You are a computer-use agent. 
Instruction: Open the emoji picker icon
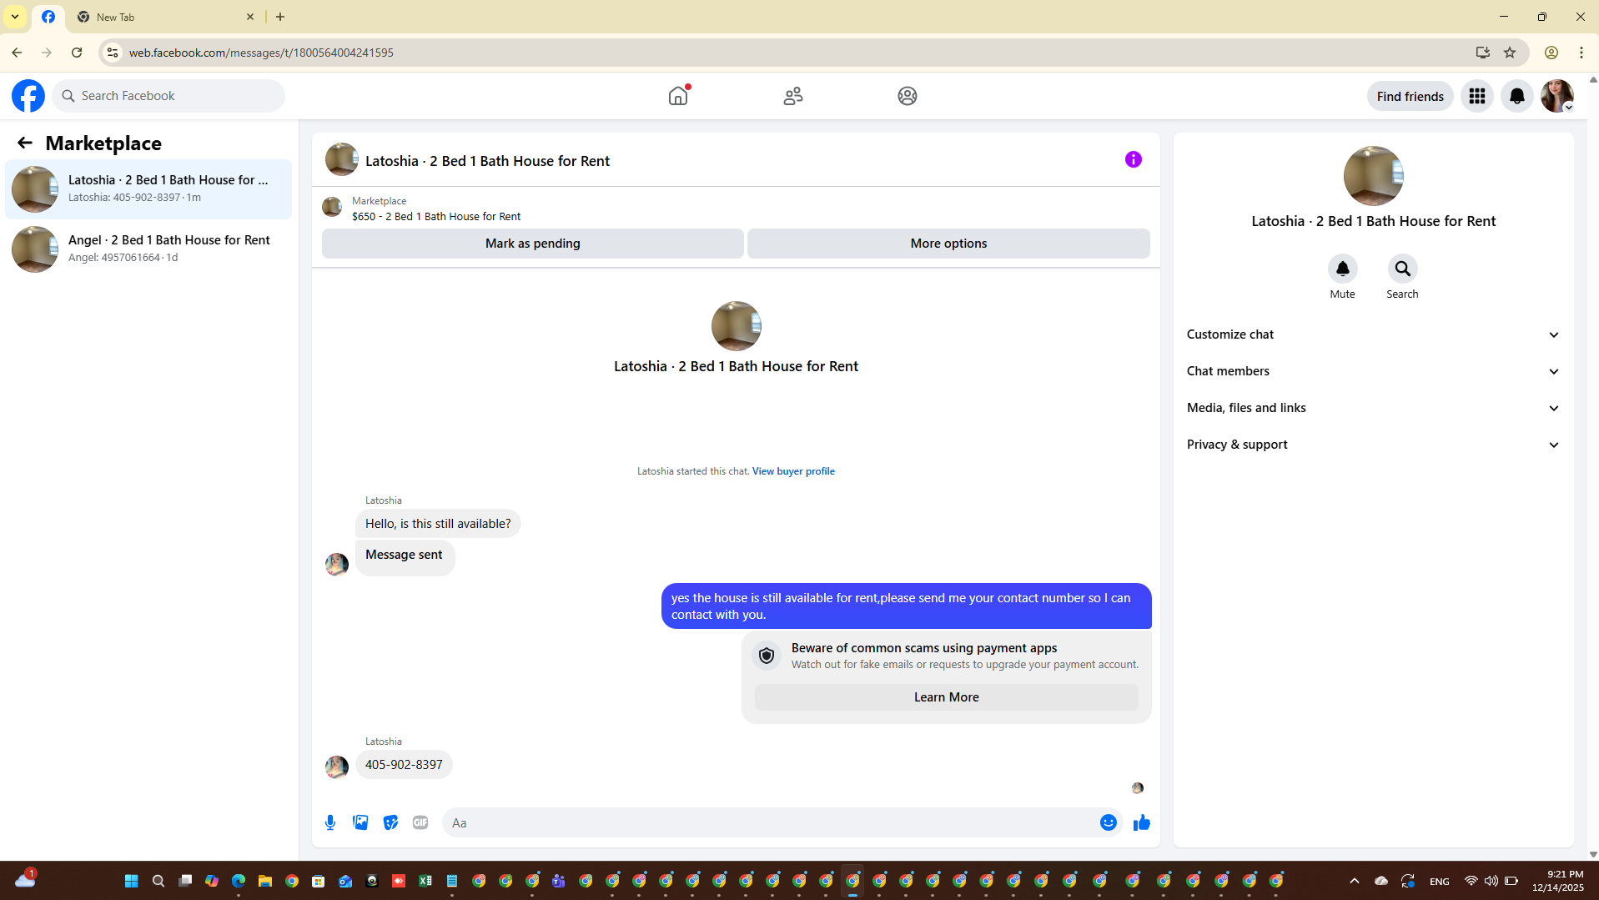point(1108,822)
